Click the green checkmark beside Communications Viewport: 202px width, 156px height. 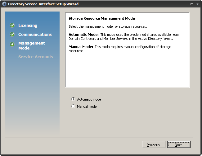(12, 34)
